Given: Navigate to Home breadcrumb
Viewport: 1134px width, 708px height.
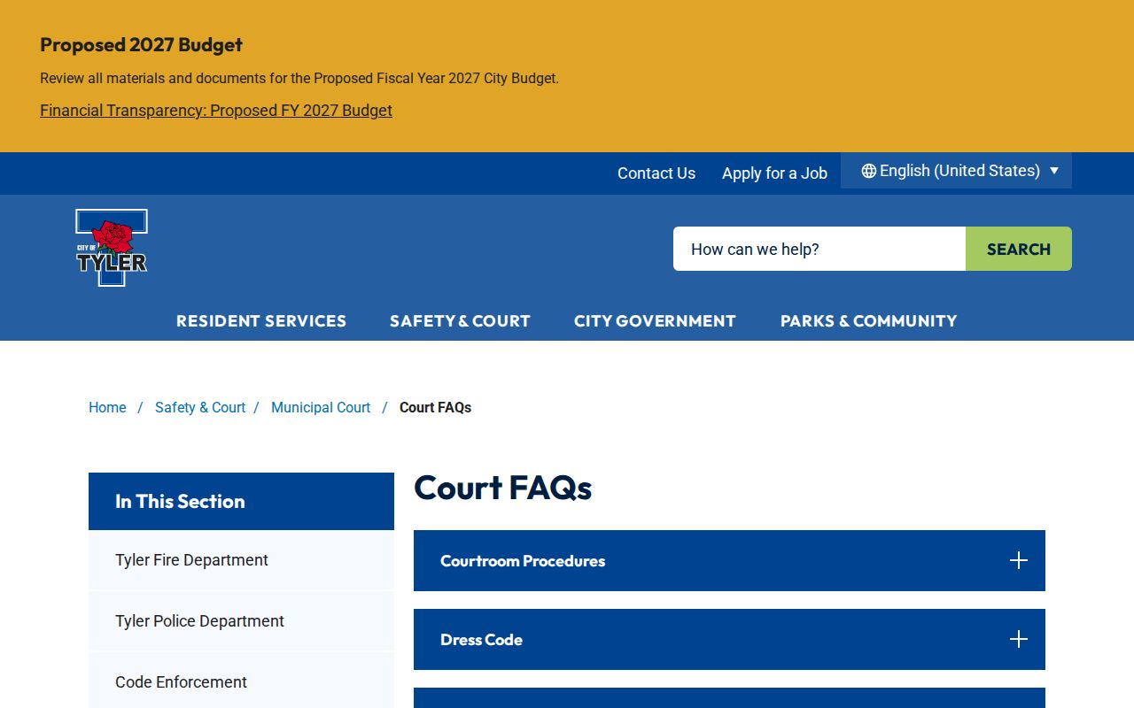Looking at the screenshot, I should pyautogui.click(x=107, y=407).
